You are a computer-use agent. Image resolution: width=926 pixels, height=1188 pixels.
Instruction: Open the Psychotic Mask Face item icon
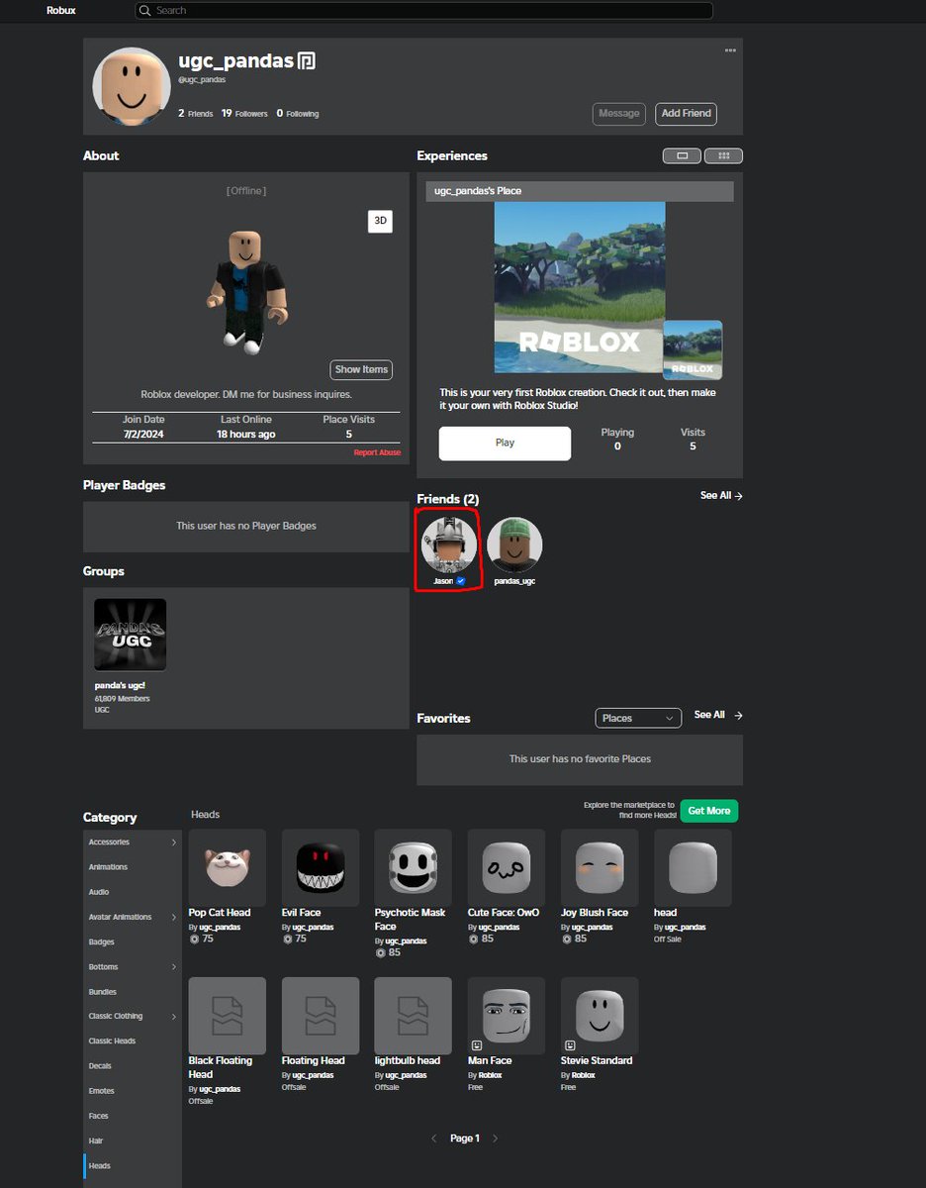414,867
